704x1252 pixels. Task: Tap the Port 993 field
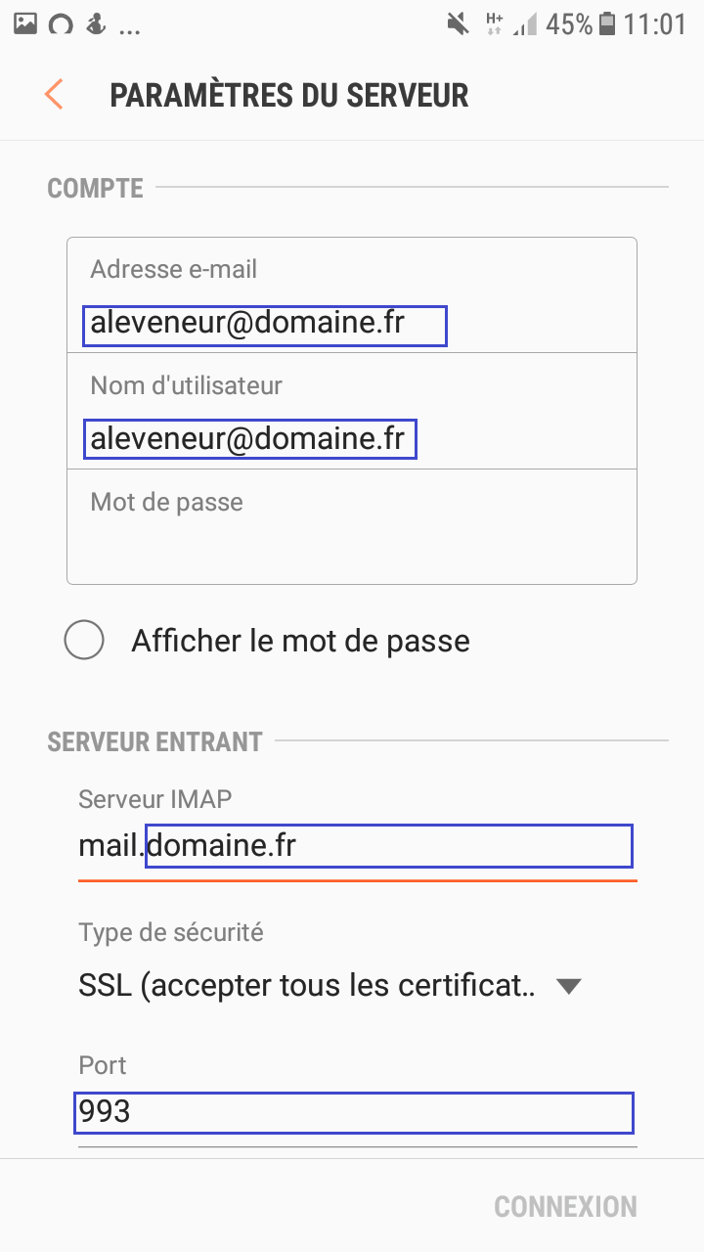358,1113
